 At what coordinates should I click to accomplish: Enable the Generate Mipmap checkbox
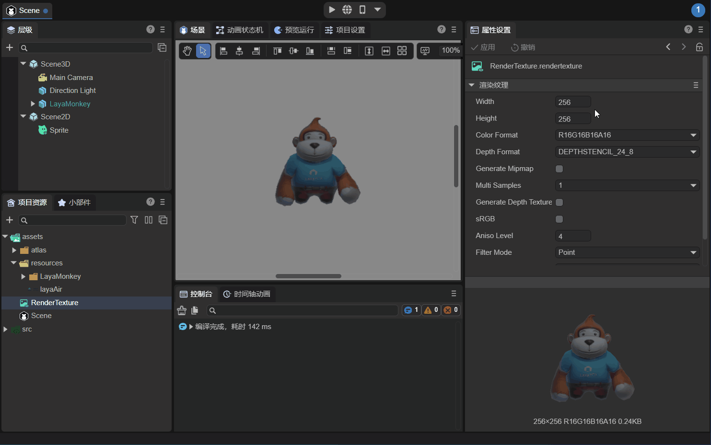pos(559,169)
